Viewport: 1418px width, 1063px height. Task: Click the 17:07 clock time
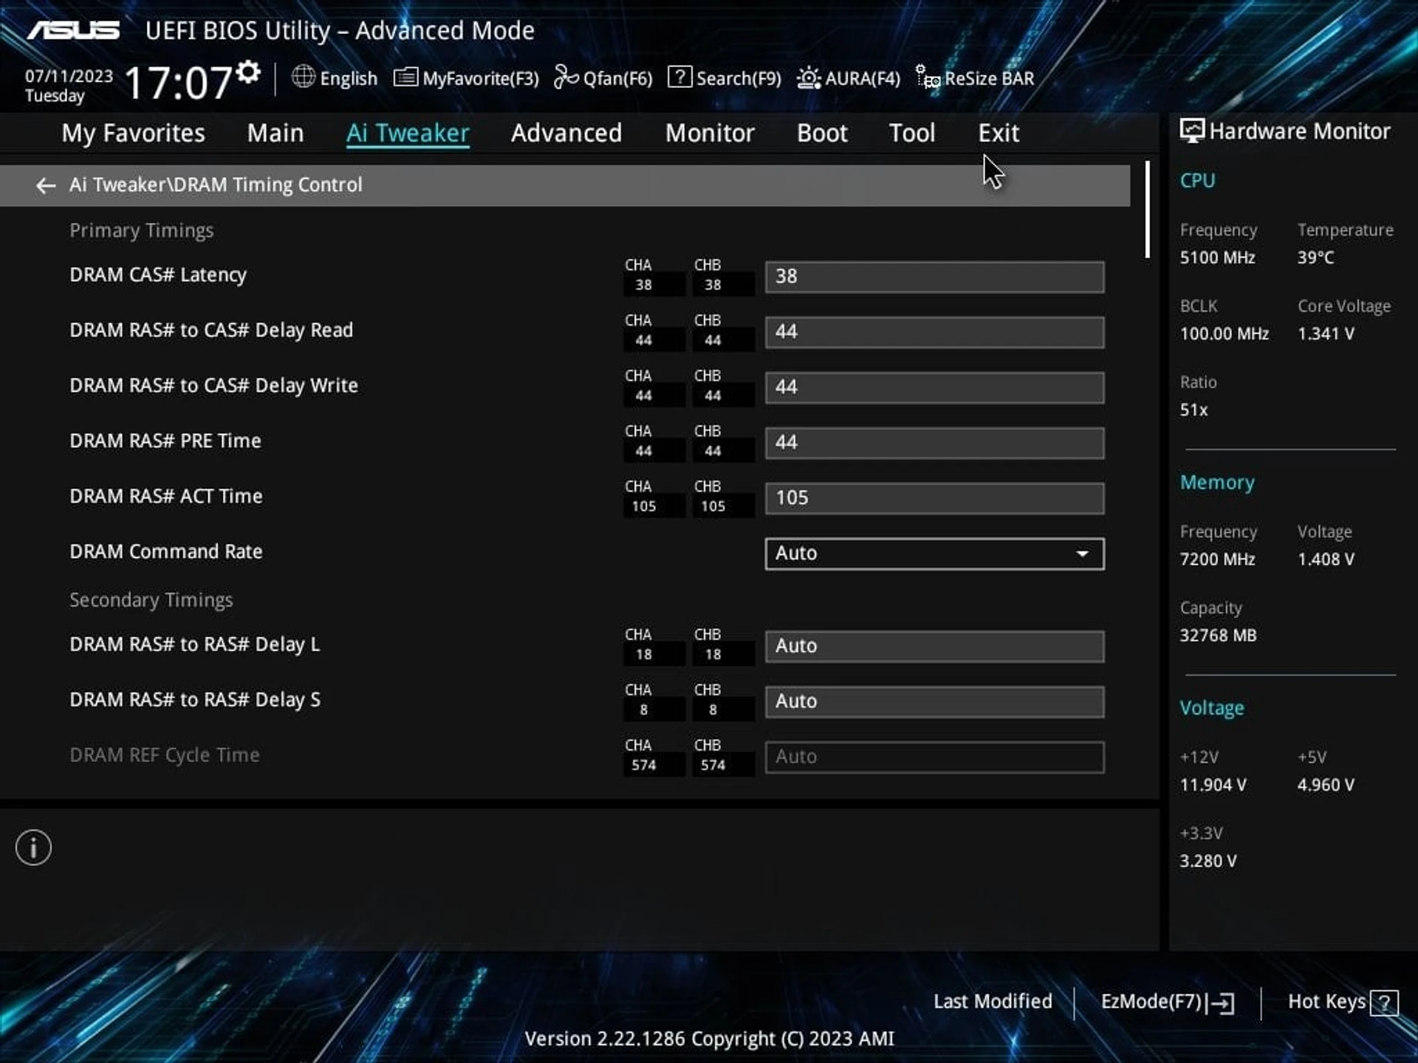coord(178,82)
